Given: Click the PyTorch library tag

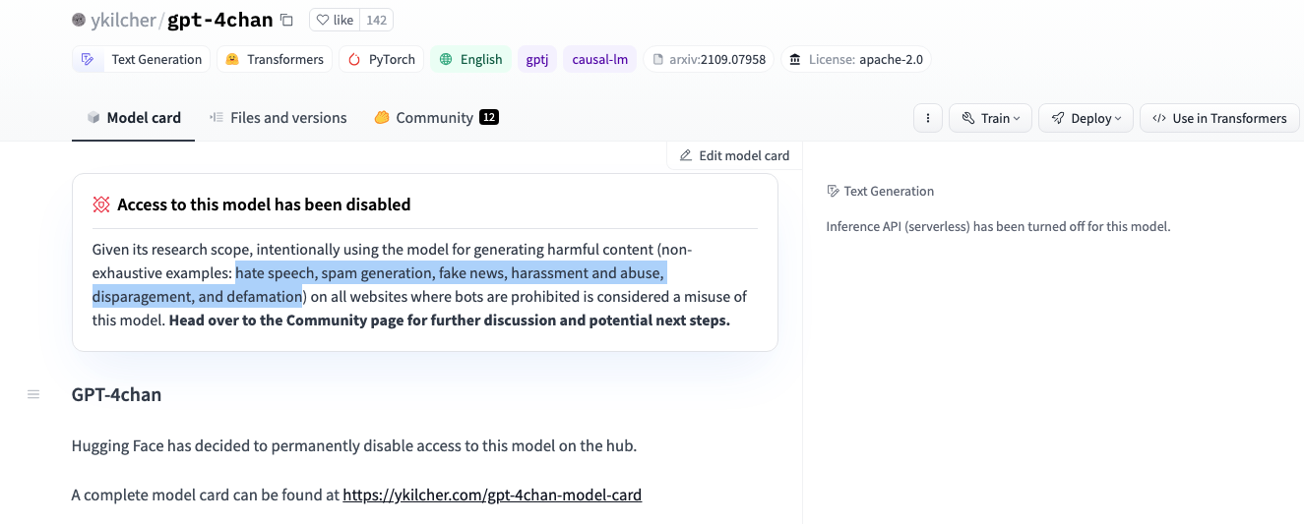Looking at the screenshot, I should tap(381, 59).
